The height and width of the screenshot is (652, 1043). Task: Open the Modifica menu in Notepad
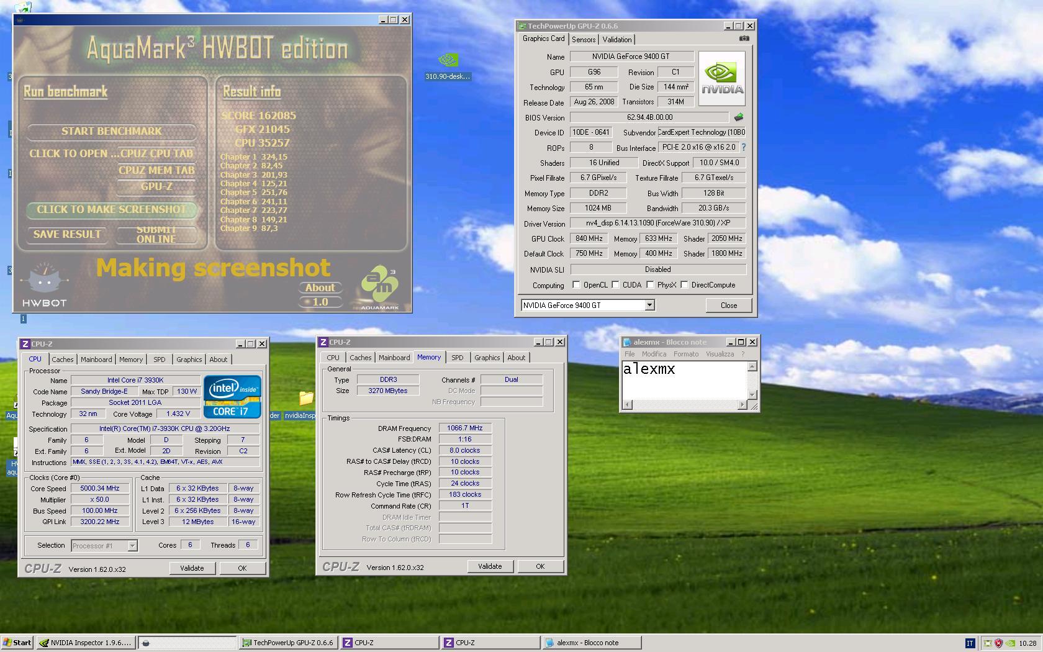pos(654,354)
